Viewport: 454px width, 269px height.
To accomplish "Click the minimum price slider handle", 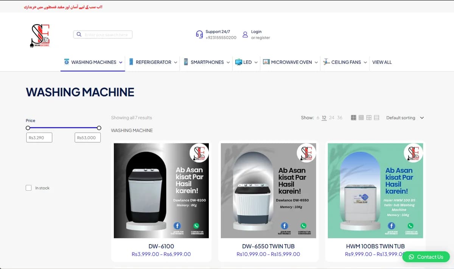I will [x=28, y=128].
